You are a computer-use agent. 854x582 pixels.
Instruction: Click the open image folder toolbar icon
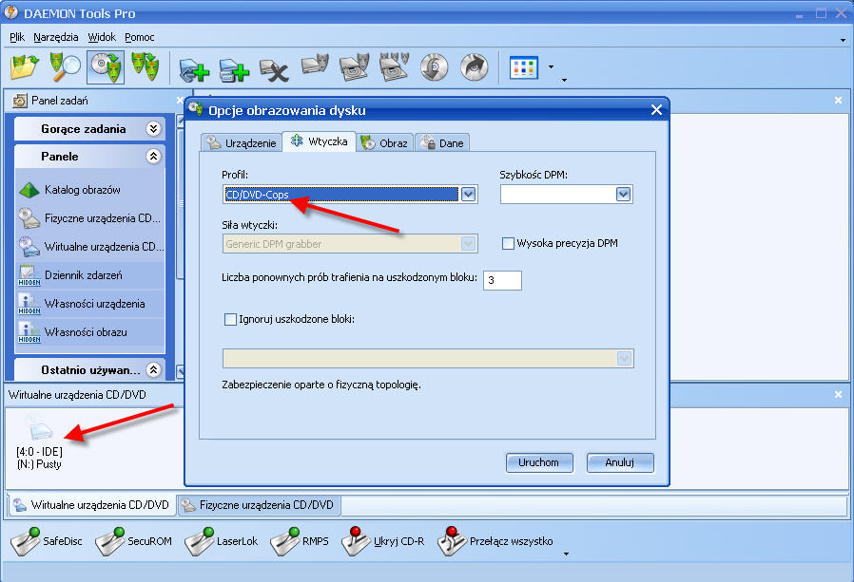click(x=24, y=67)
